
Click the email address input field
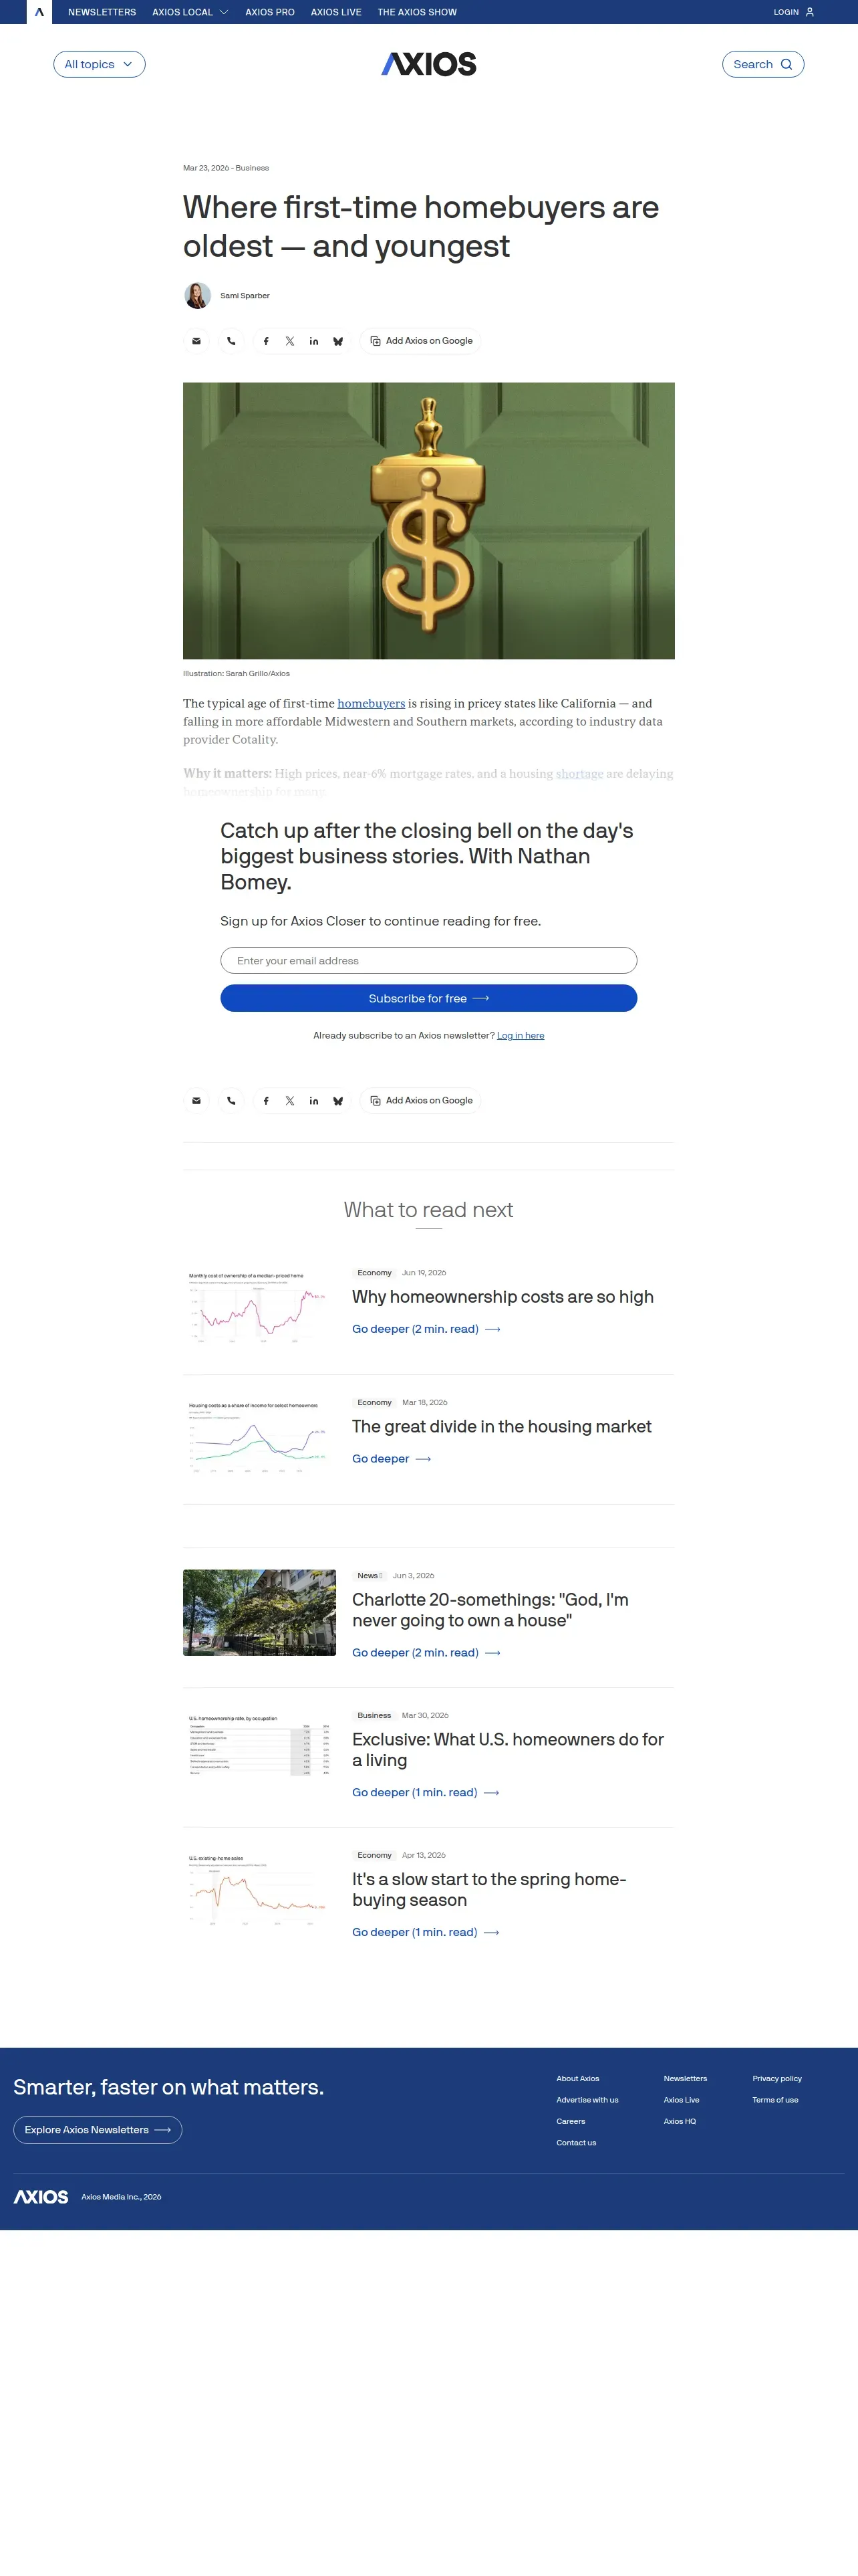coord(428,960)
